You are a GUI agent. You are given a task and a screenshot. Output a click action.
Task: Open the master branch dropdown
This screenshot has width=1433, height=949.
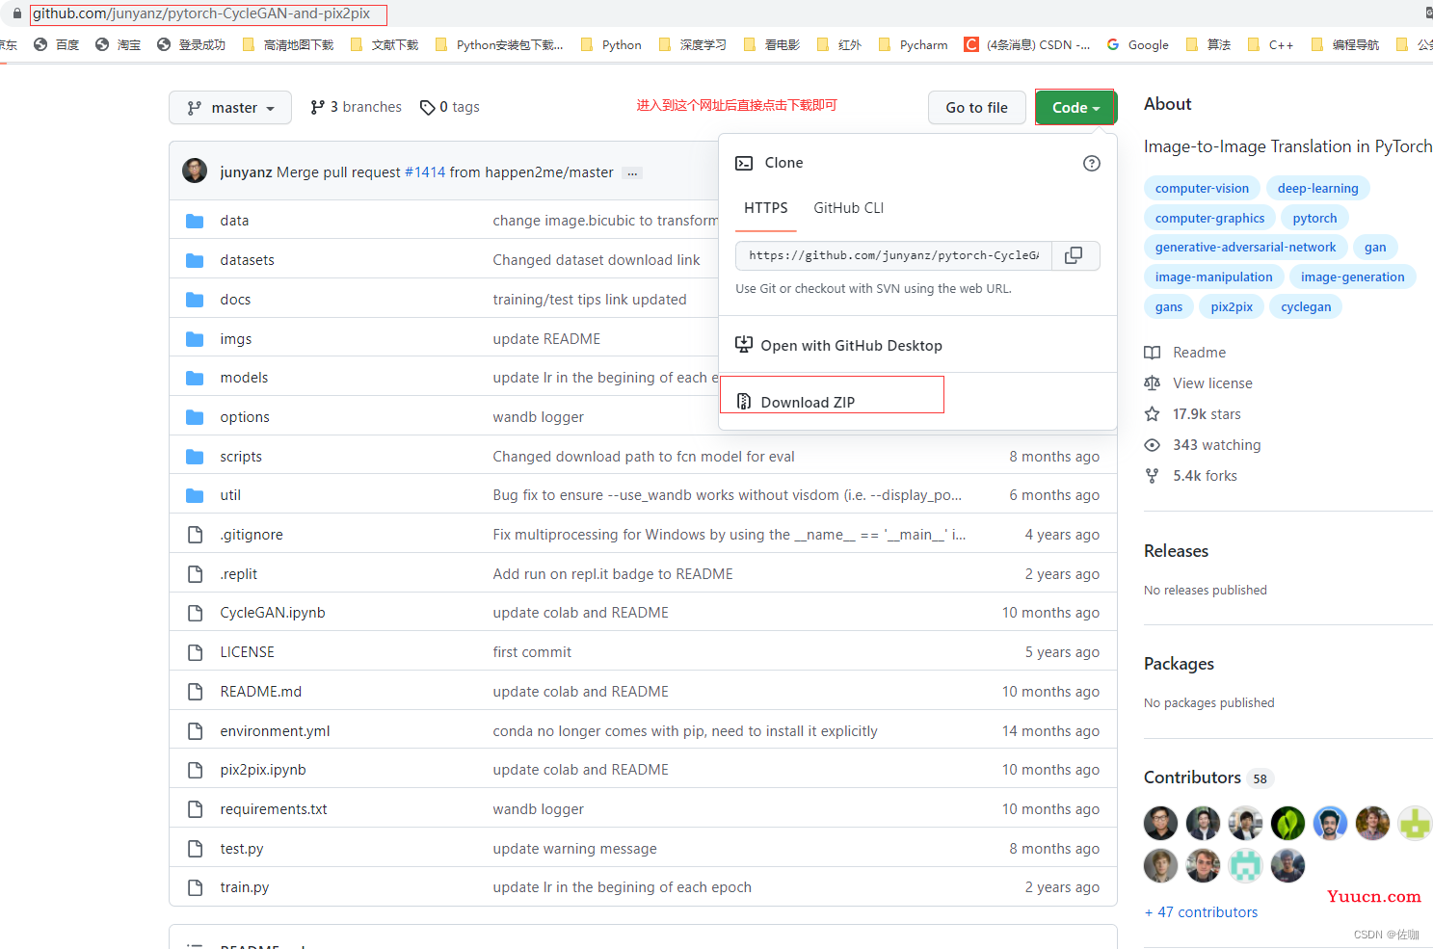[230, 108]
